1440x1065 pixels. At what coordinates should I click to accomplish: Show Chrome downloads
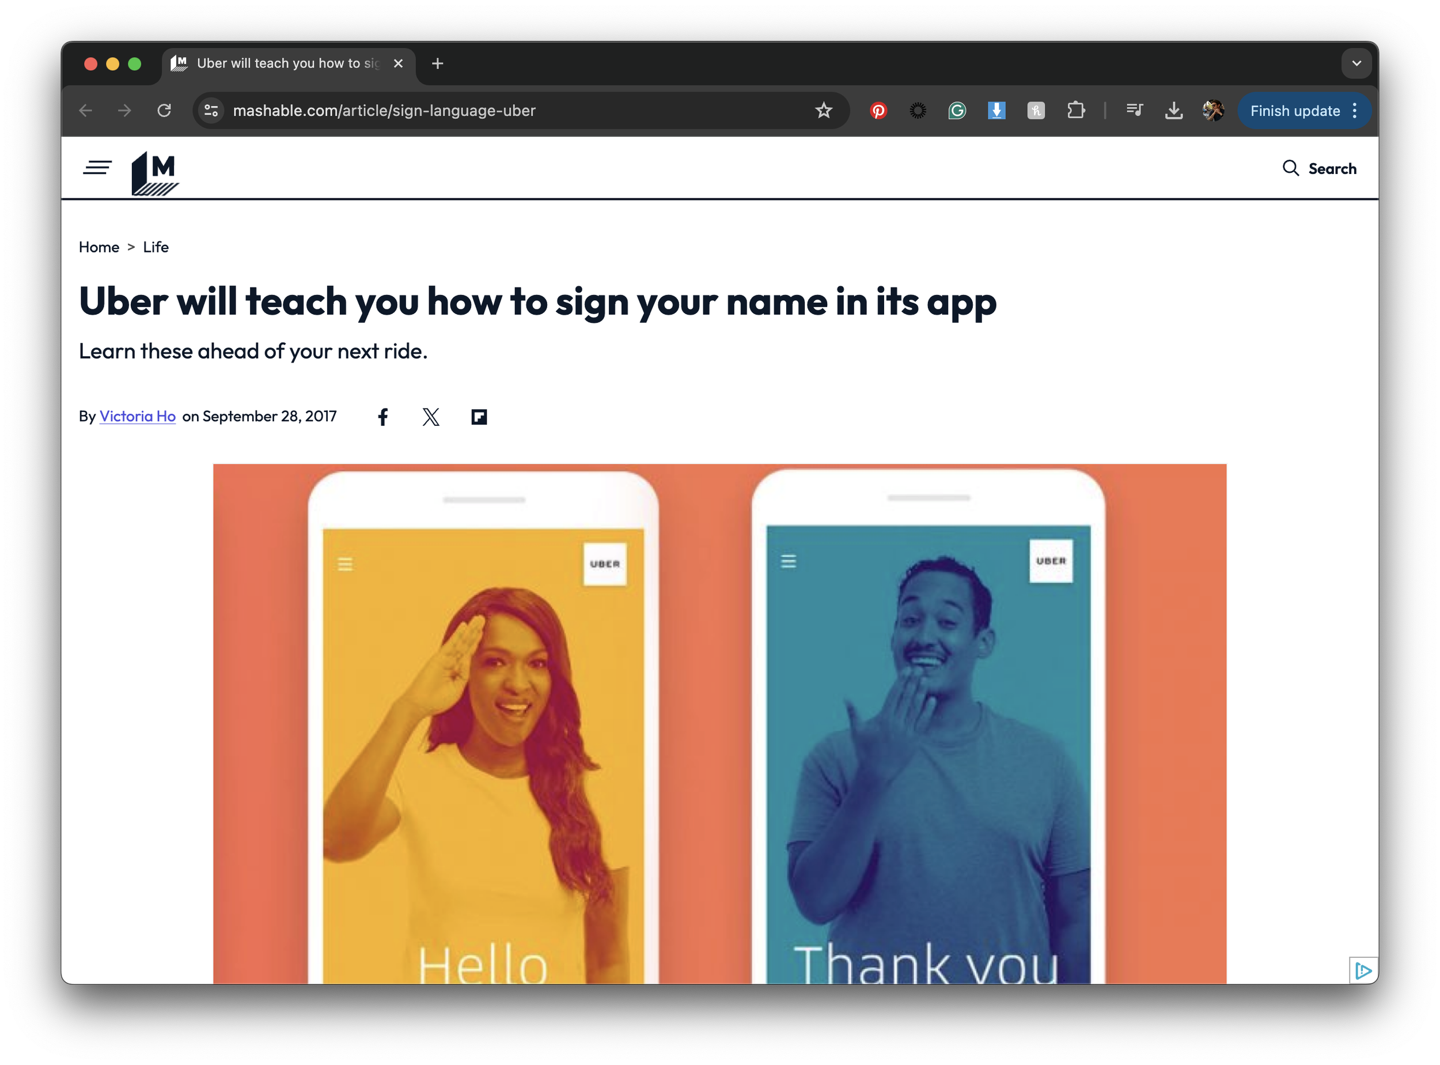[x=1173, y=111]
